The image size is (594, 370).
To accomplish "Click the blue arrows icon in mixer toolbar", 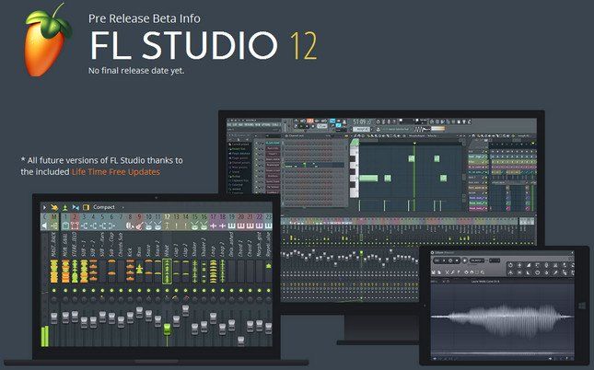I will coord(76,207).
